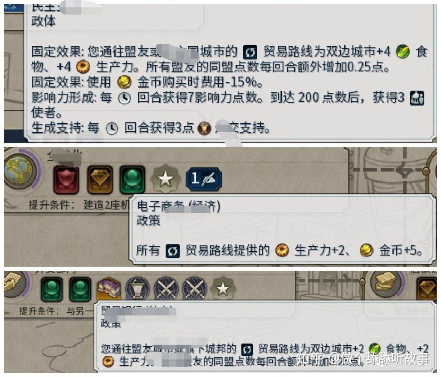The image size is (441, 377).
Task: Open the golden globe civic icon
Action: click(x=20, y=172)
